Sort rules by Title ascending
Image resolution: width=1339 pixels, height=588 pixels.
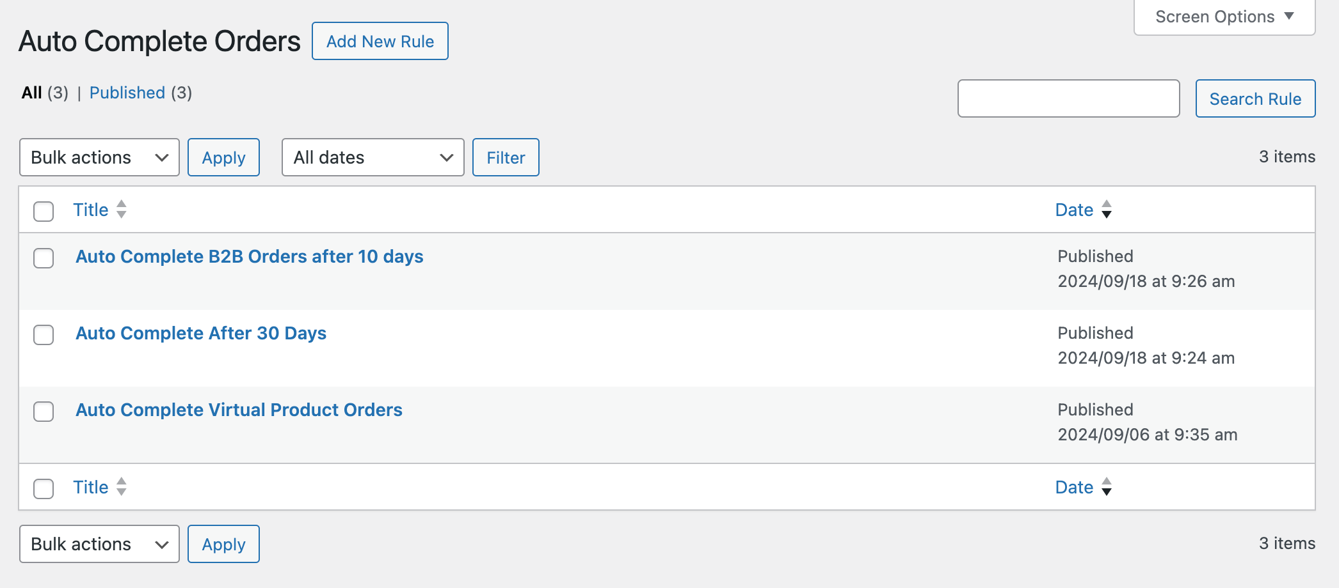click(92, 209)
